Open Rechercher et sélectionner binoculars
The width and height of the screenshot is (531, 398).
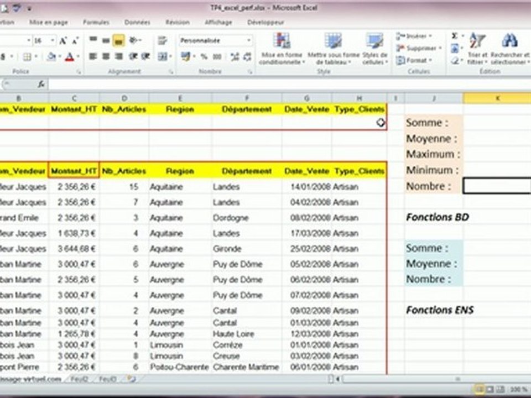[509, 49]
